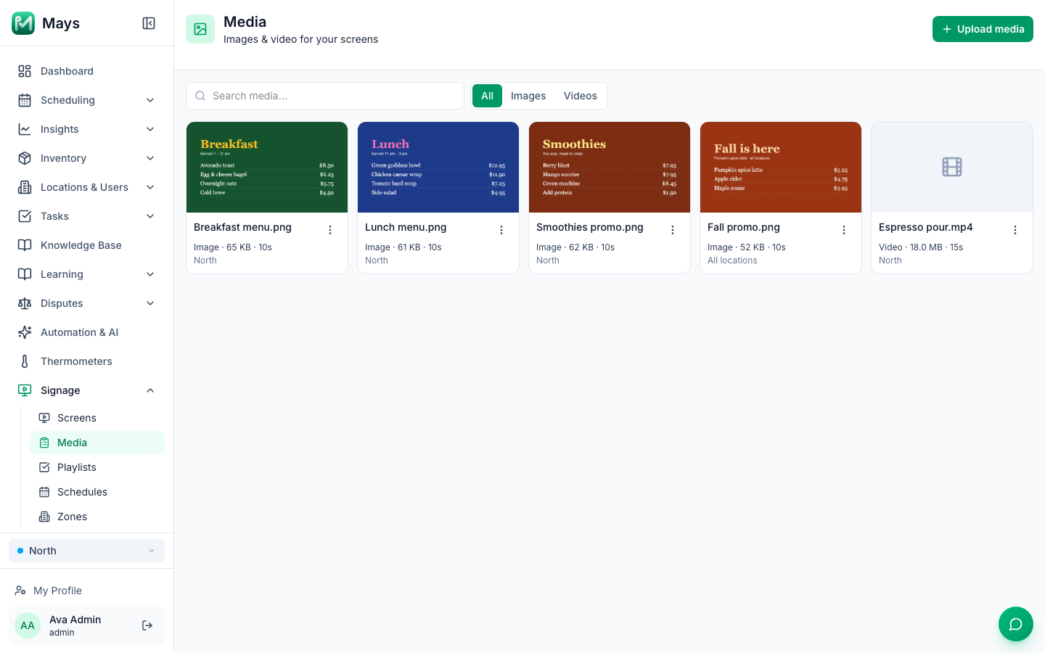Click the Zones building icon
The width and height of the screenshot is (1045, 653).
pyautogui.click(x=44, y=517)
